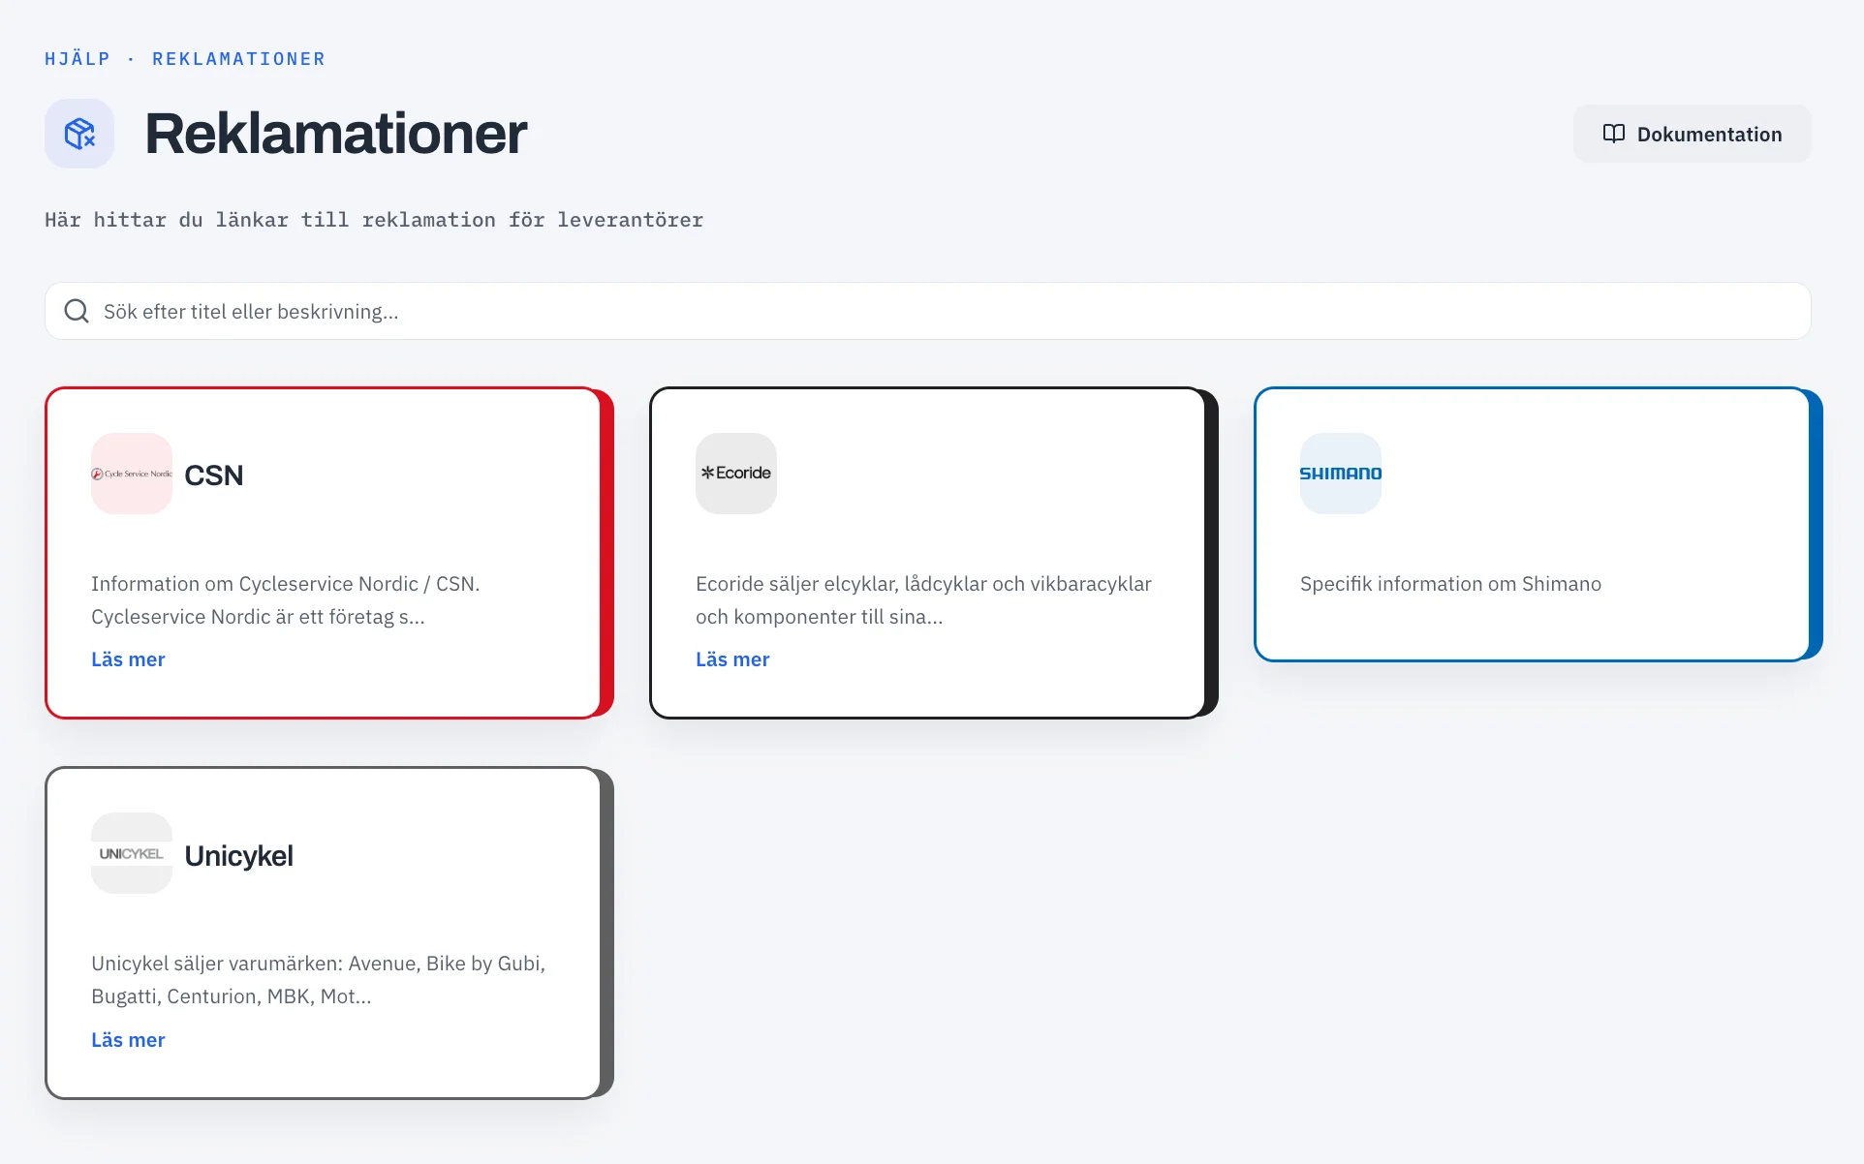Screen dimensions: 1864x1164
Task: Open the Dokumentation button
Action: tap(1692, 134)
